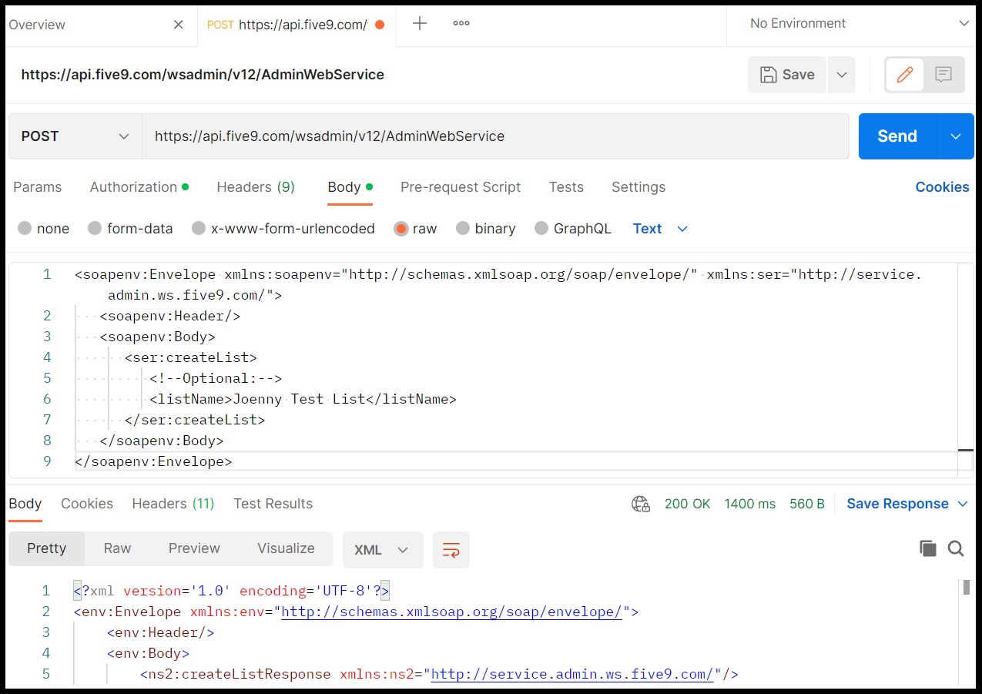Switch response view to Pretty

tap(46, 548)
